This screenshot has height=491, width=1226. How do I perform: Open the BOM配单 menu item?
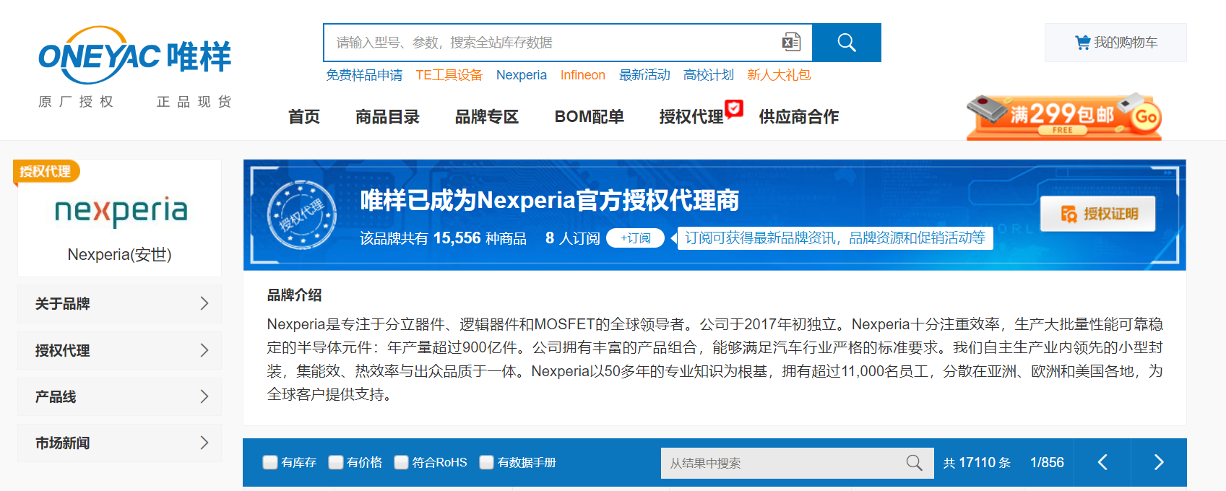click(x=590, y=117)
